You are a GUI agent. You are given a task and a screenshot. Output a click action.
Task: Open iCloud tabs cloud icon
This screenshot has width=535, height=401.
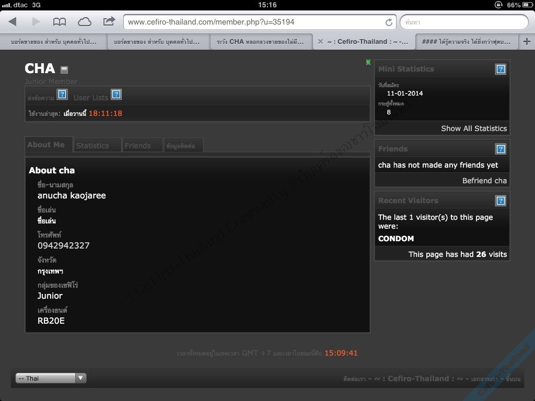pos(84,22)
